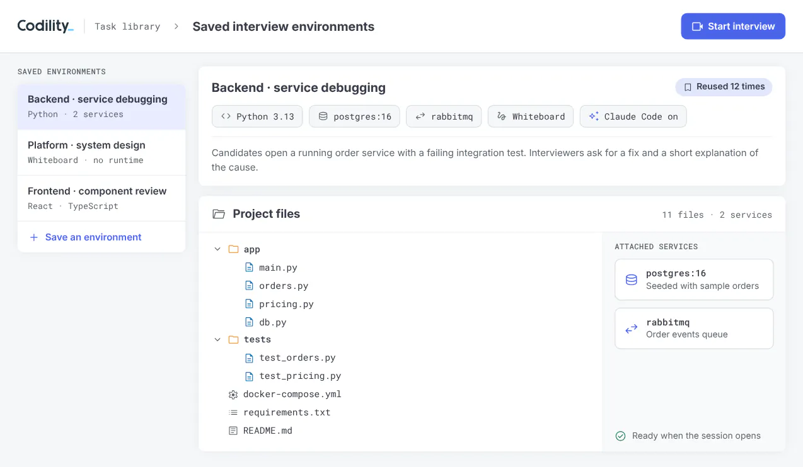The height and width of the screenshot is (467, 803).
Task: Click the tests folder name
Action: [257, 339]
